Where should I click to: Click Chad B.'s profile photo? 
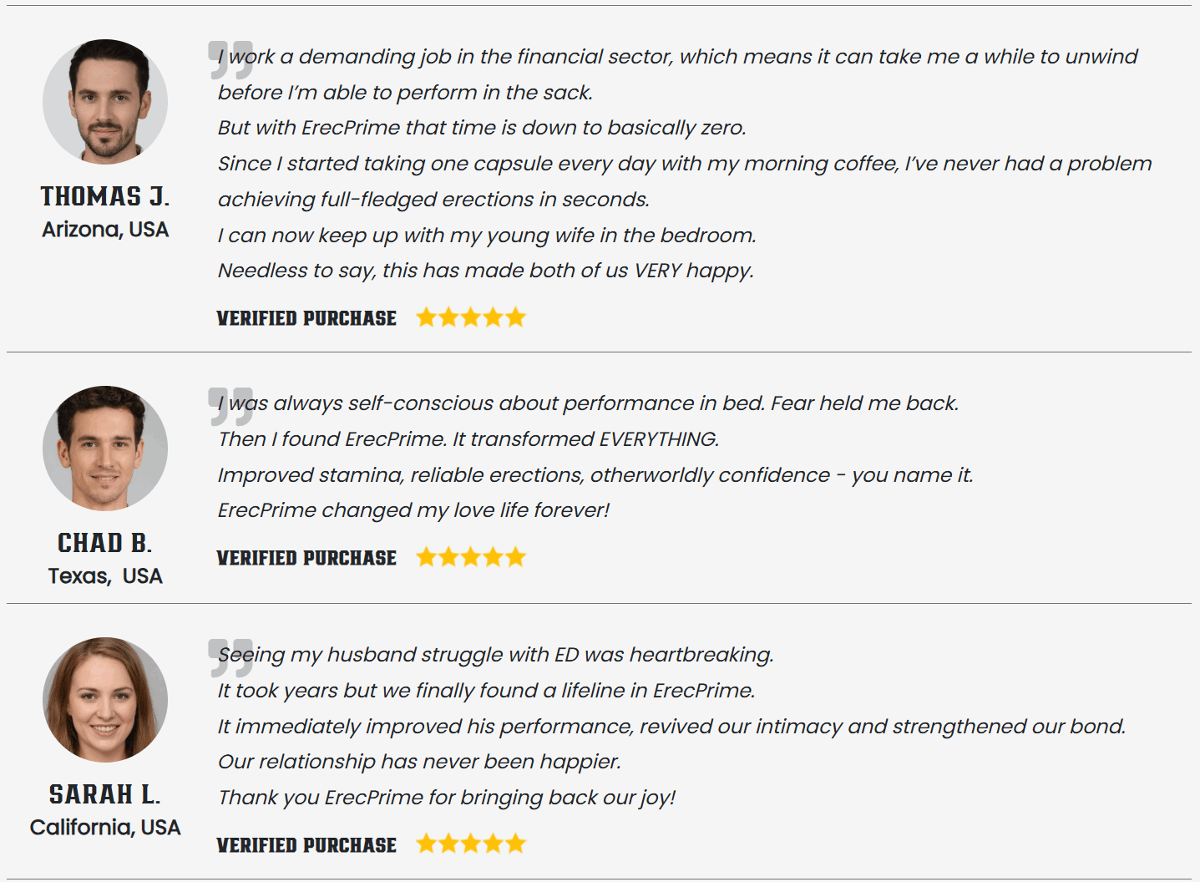tap(105, 448)
